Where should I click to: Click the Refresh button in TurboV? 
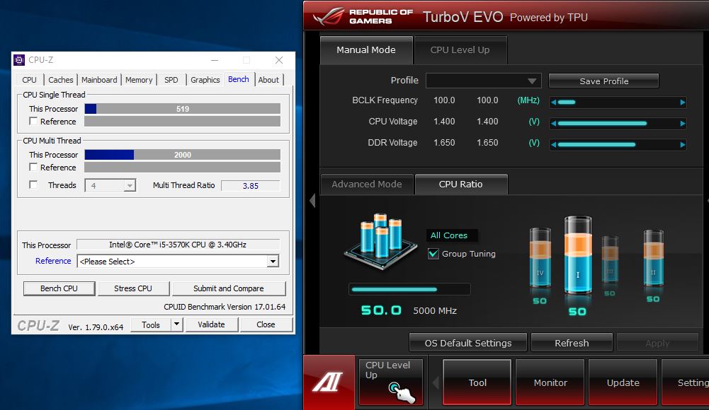572,344
